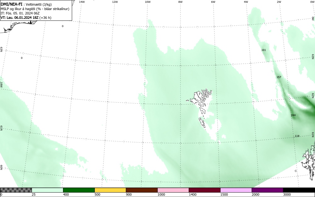Click the 8W longitude label
315x197 pixels.
(180, 2)
